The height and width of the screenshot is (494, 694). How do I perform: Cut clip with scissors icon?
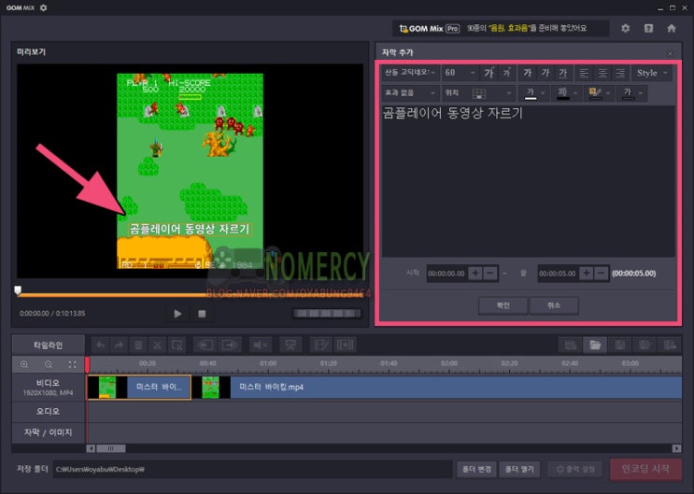coord(157,346)
